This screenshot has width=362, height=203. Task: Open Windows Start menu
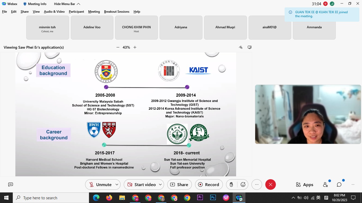point(6,198)
